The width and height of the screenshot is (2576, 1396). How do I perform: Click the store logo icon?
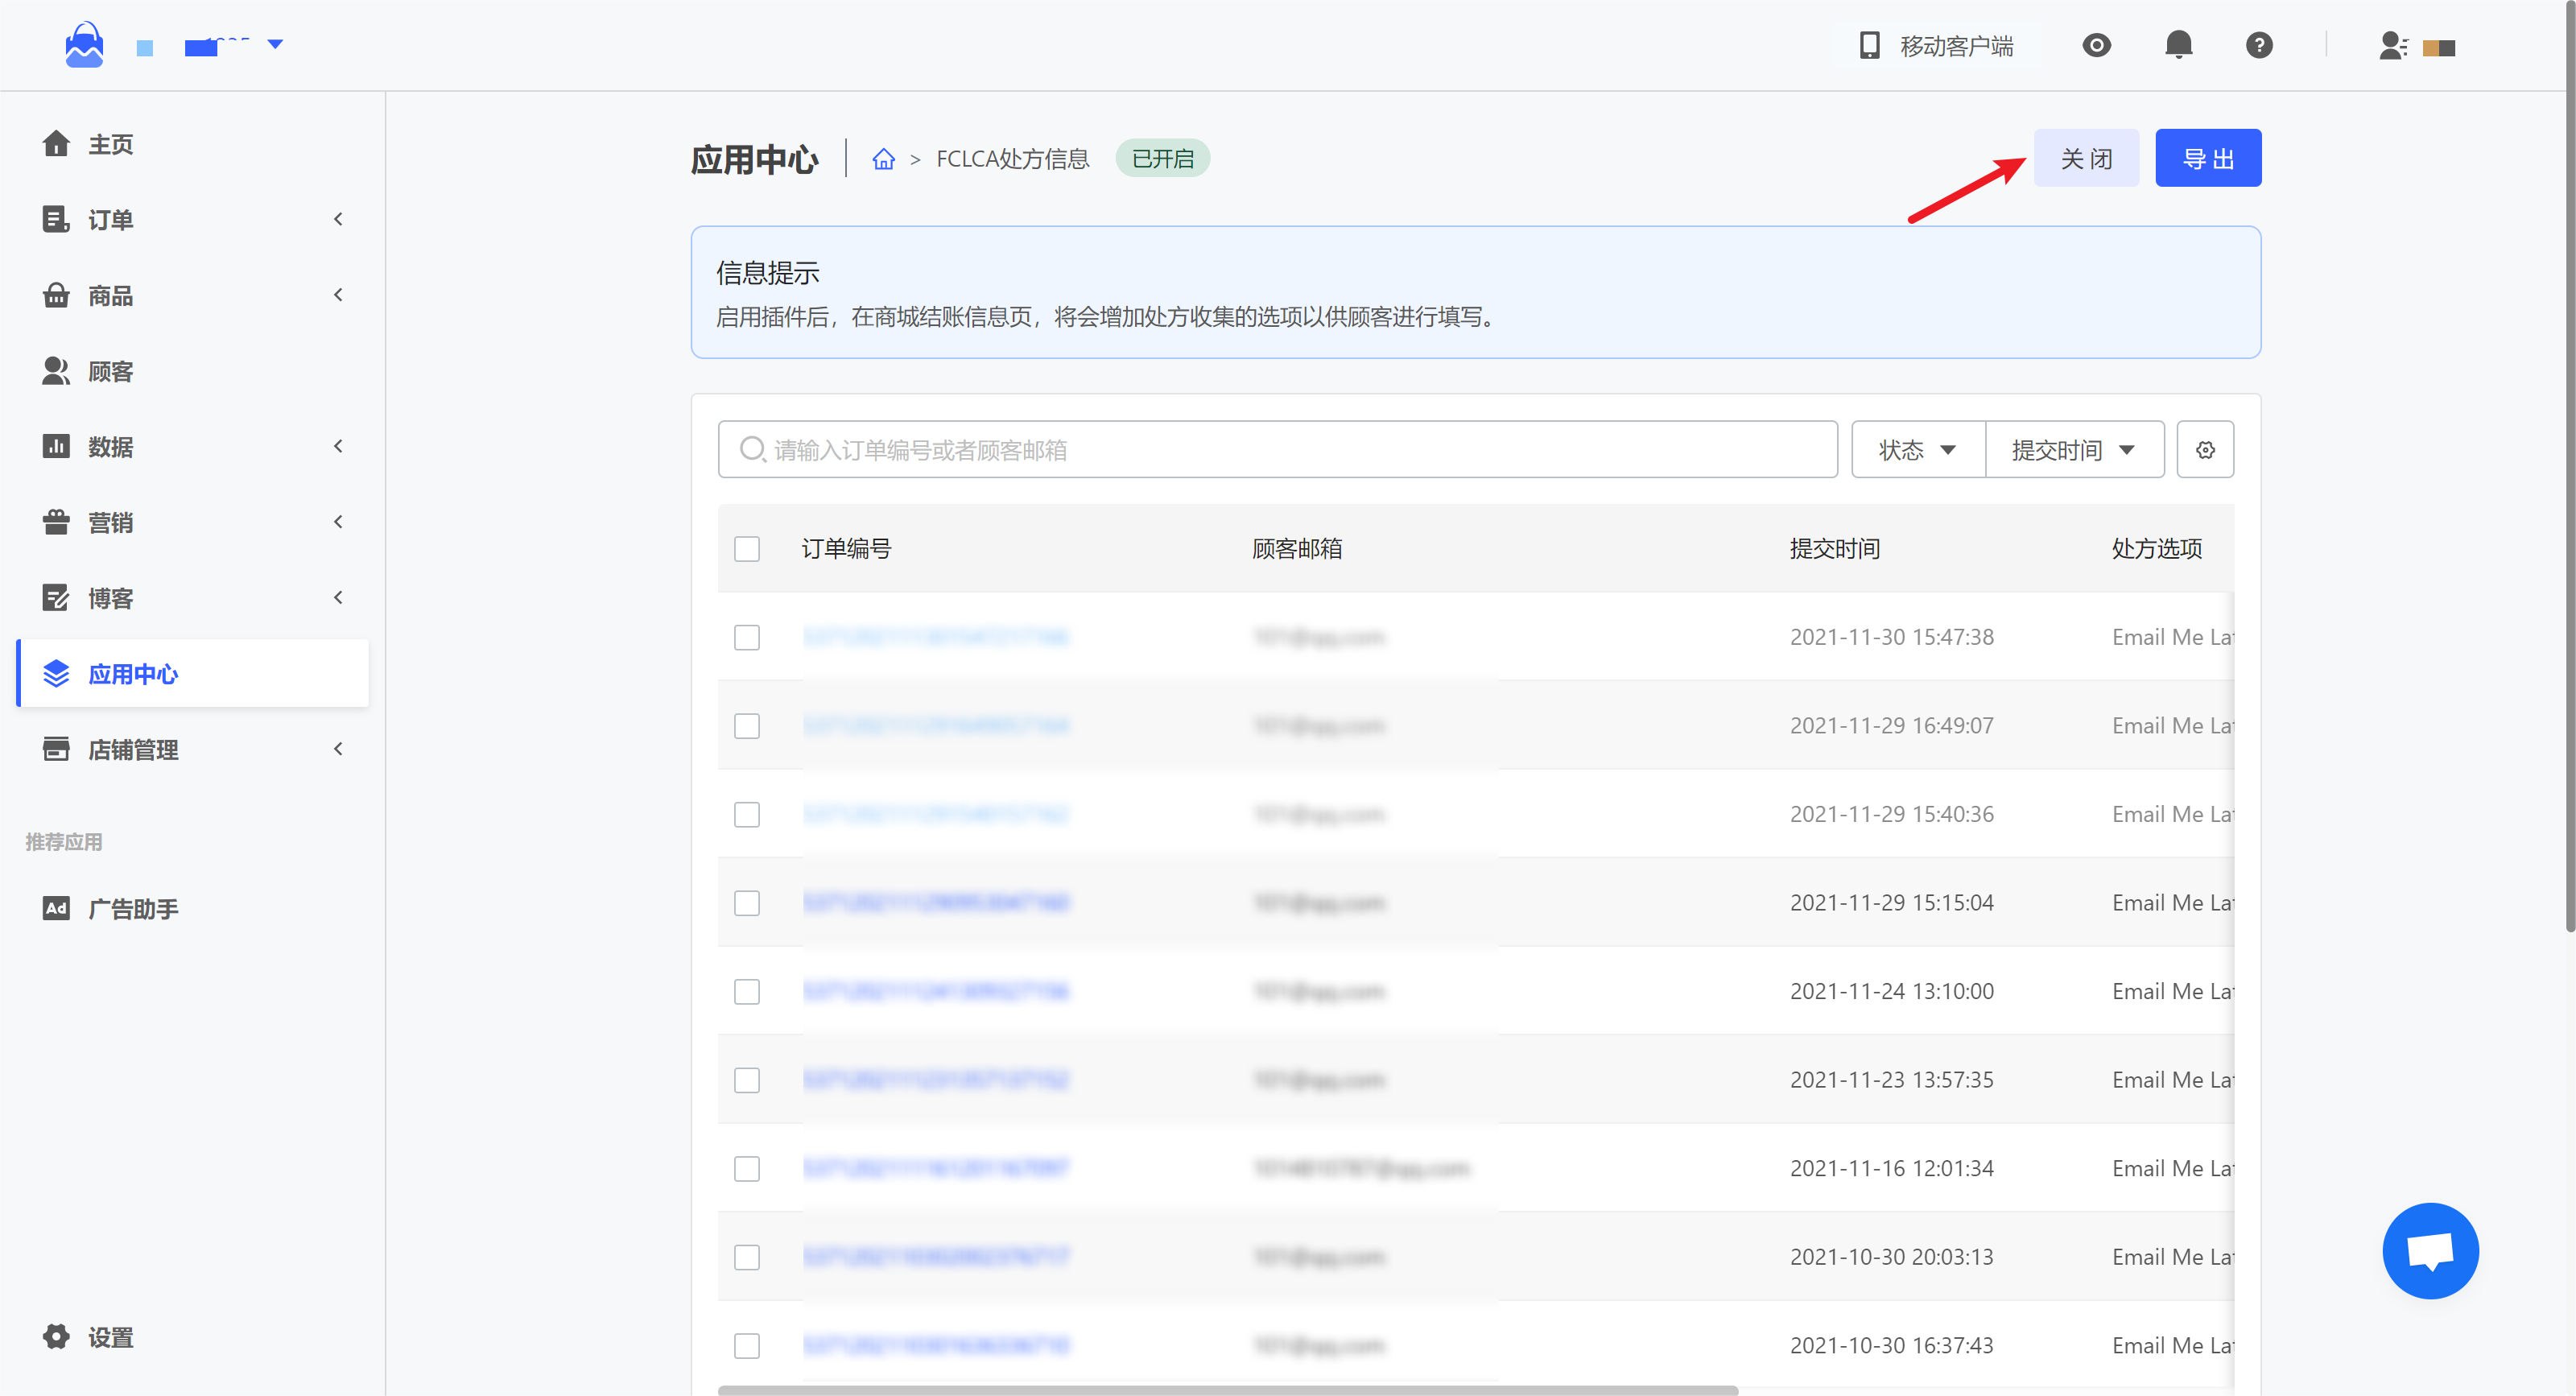tap(84, 45)
